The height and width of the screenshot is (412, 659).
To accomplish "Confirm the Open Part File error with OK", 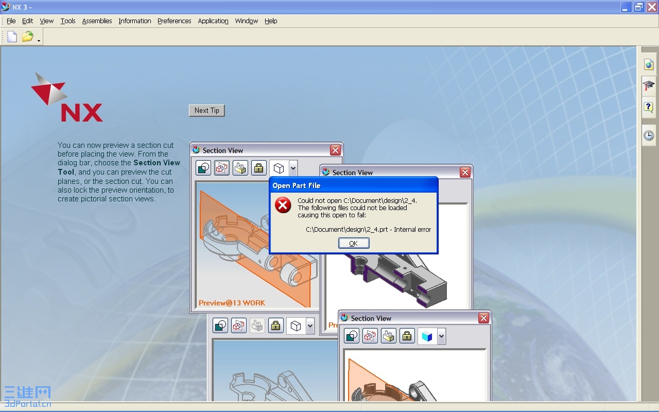I will (x=353, y=243).
